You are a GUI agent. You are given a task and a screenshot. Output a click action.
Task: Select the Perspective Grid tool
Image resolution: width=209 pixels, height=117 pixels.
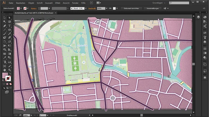(9, 50)
